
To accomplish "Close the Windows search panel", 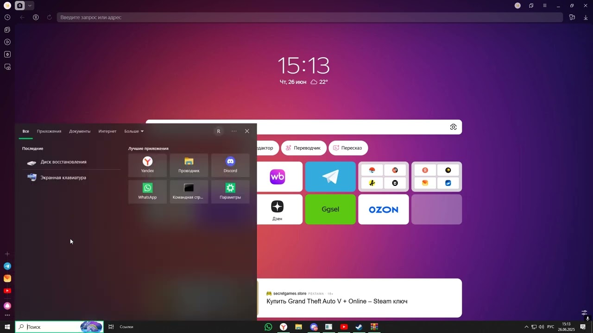I will pyautogui.click(x=247, y=131).
